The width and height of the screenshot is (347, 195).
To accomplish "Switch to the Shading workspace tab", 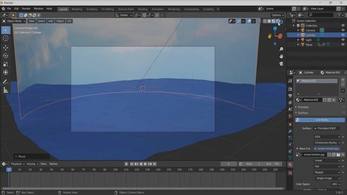I will coord(143,9).
